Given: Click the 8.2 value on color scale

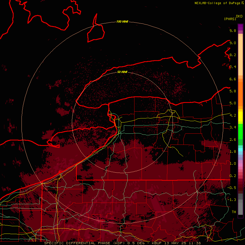Looking at the screenshot, I should [x=233, y=55].
